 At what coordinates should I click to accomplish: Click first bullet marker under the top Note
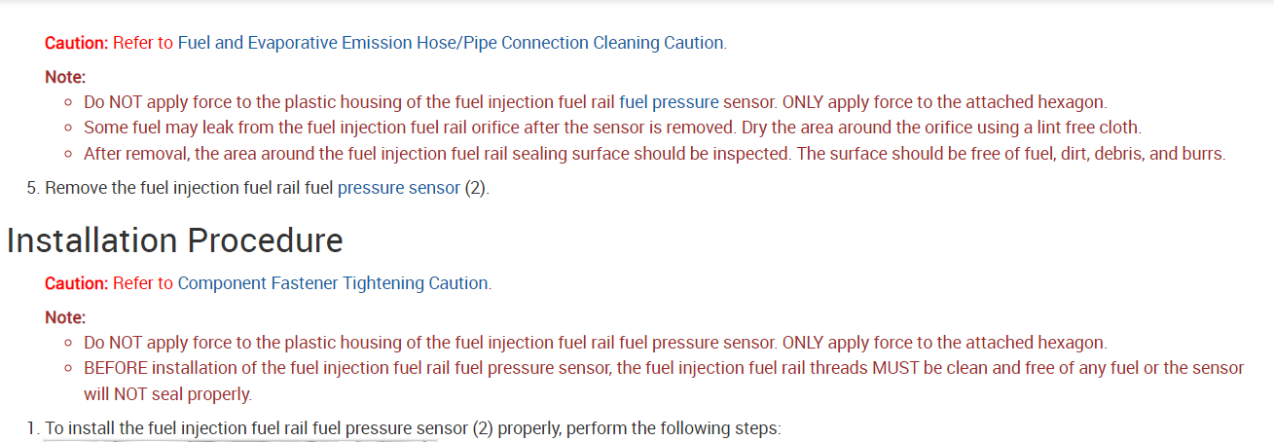(x=68, y=102)
